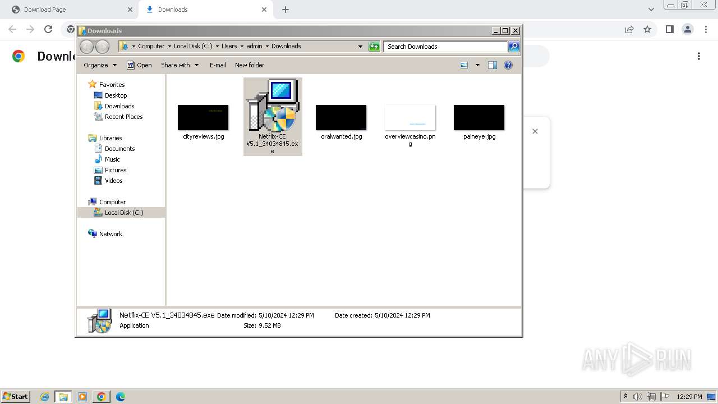Launch Internet Explorer from taskbar
The width and height of the screenshot is (718, 404).
click(x=45, y=397)
